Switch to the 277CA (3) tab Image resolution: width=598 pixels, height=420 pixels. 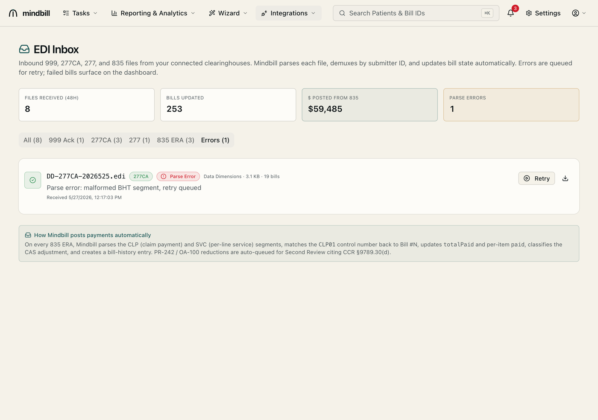click(x=106, y=140)
